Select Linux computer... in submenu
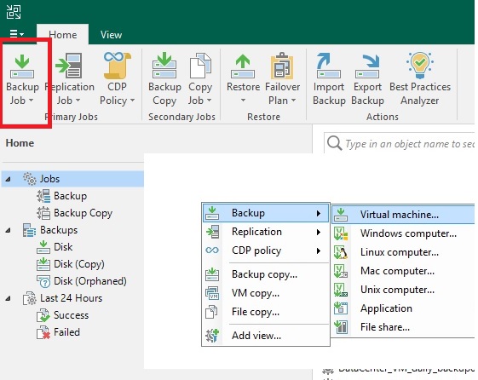Screen dimensions: 478x380 click(x=403, y=252)
